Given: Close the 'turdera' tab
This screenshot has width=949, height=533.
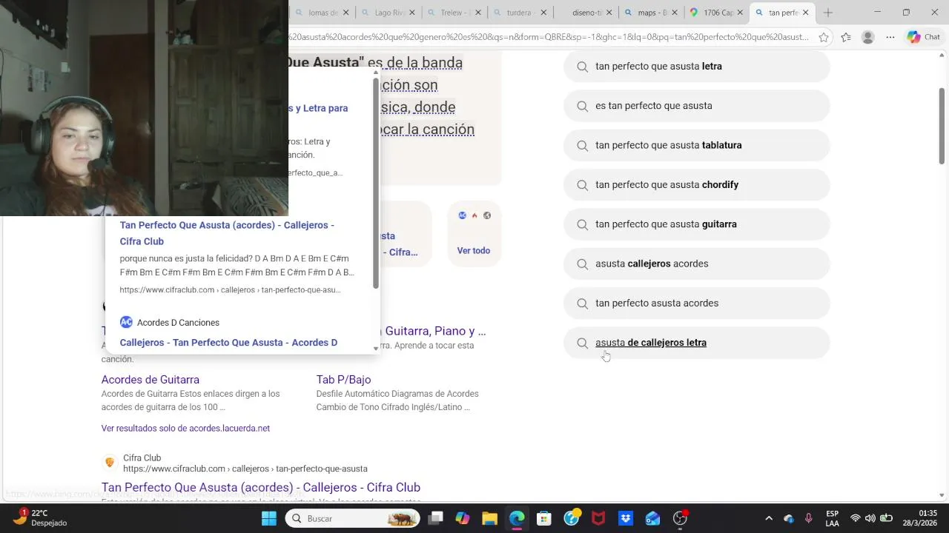Looking at the screenshot, I should 543,13.
